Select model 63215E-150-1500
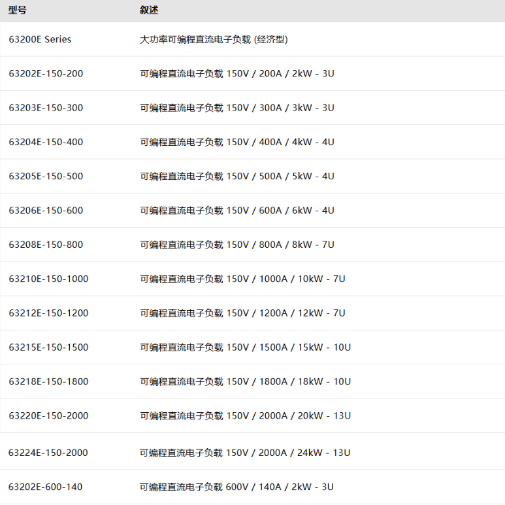The image size is (505, 505). [x=48, y=347]
